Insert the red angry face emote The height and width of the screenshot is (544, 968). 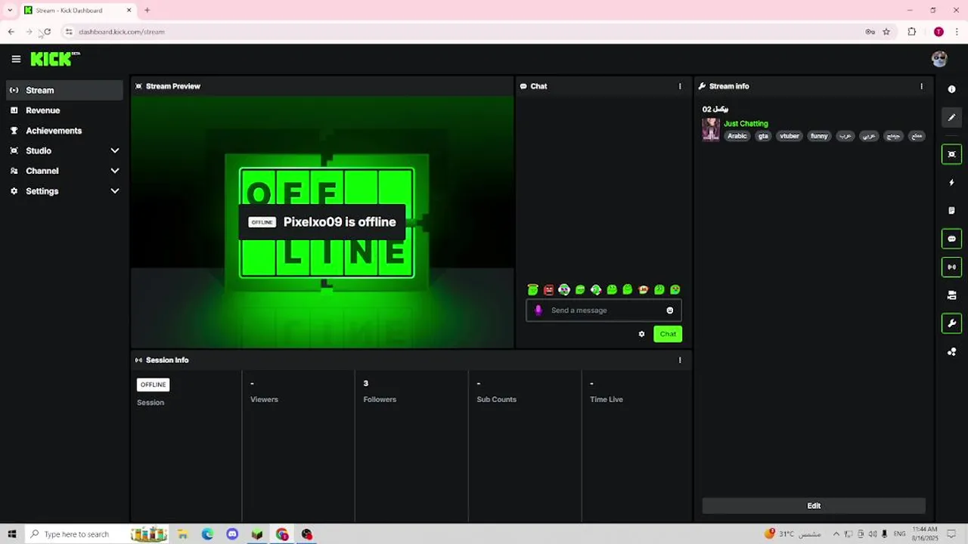coord(548,289)
